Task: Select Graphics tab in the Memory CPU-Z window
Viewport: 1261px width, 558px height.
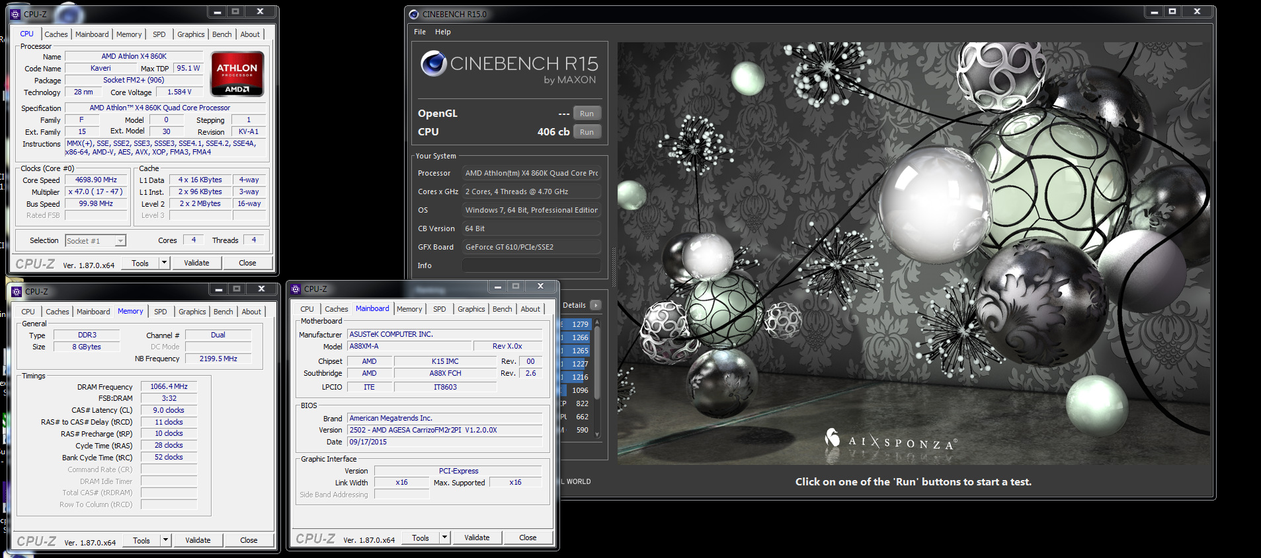Action: click(192, 312)
